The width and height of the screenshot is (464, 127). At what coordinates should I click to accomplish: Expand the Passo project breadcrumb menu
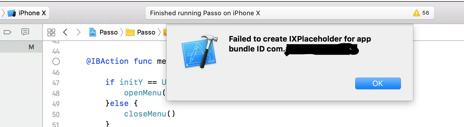[x=109, y=32]
